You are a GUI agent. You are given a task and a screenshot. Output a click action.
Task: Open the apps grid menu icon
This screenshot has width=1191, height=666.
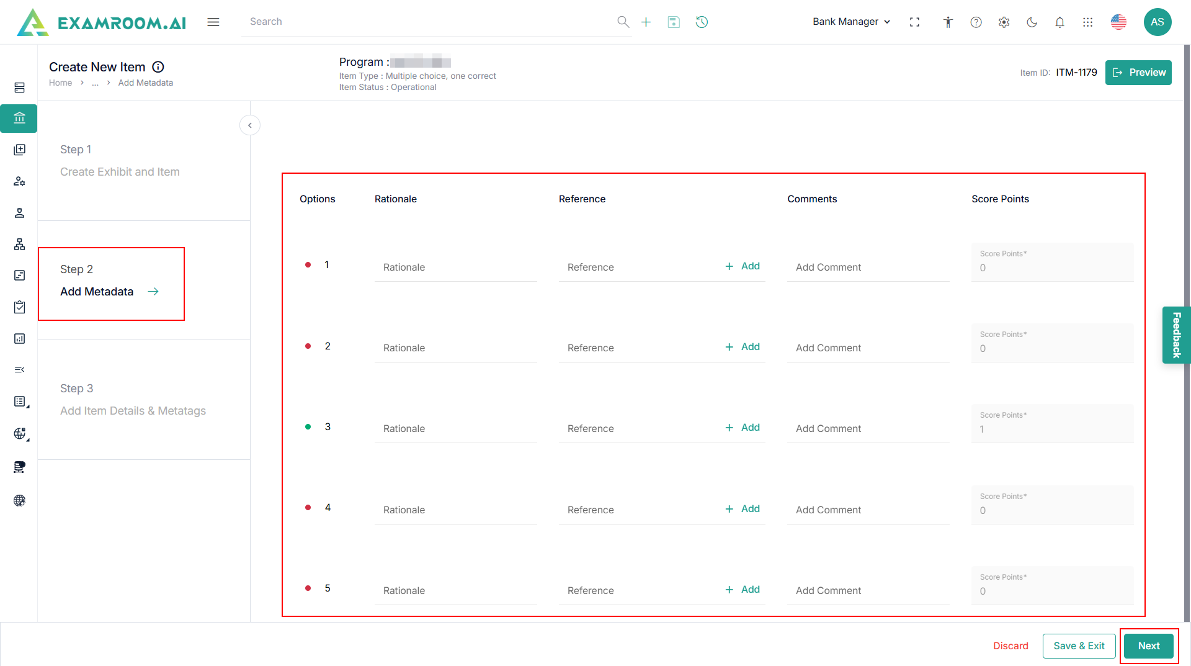1087,22
